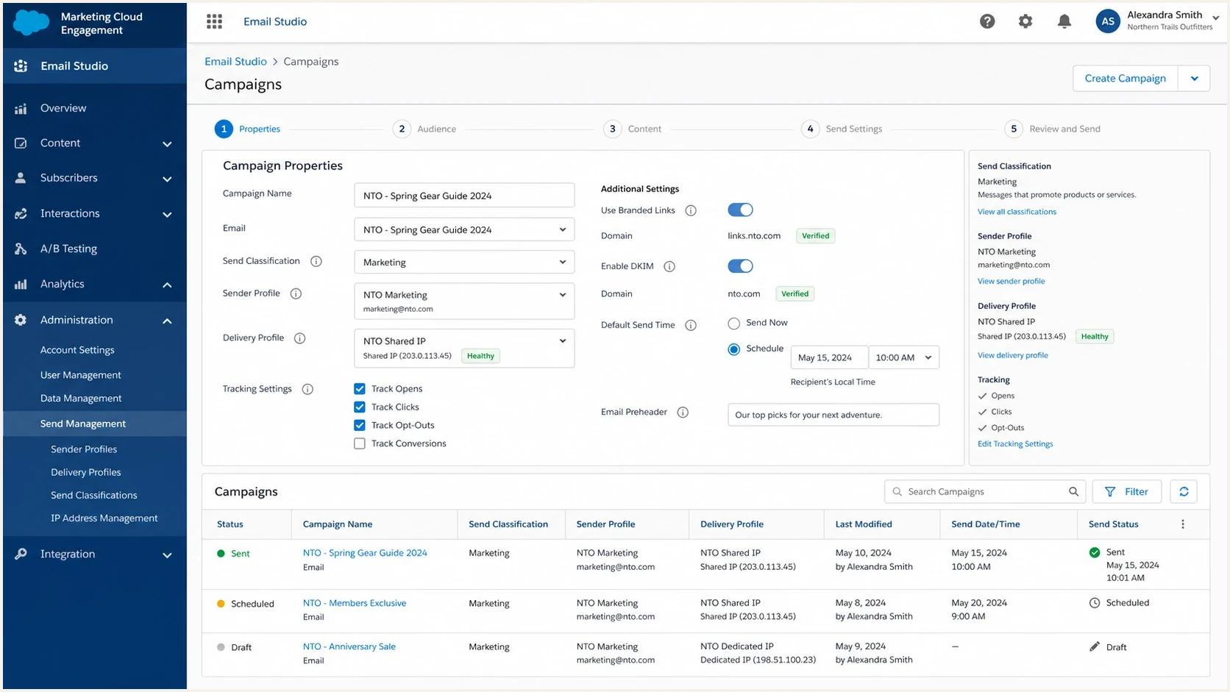This screenshot has width=1230, height=692.
Task: Uncheck Track Opt-Outs checkbox
Action: coord(360,425)
